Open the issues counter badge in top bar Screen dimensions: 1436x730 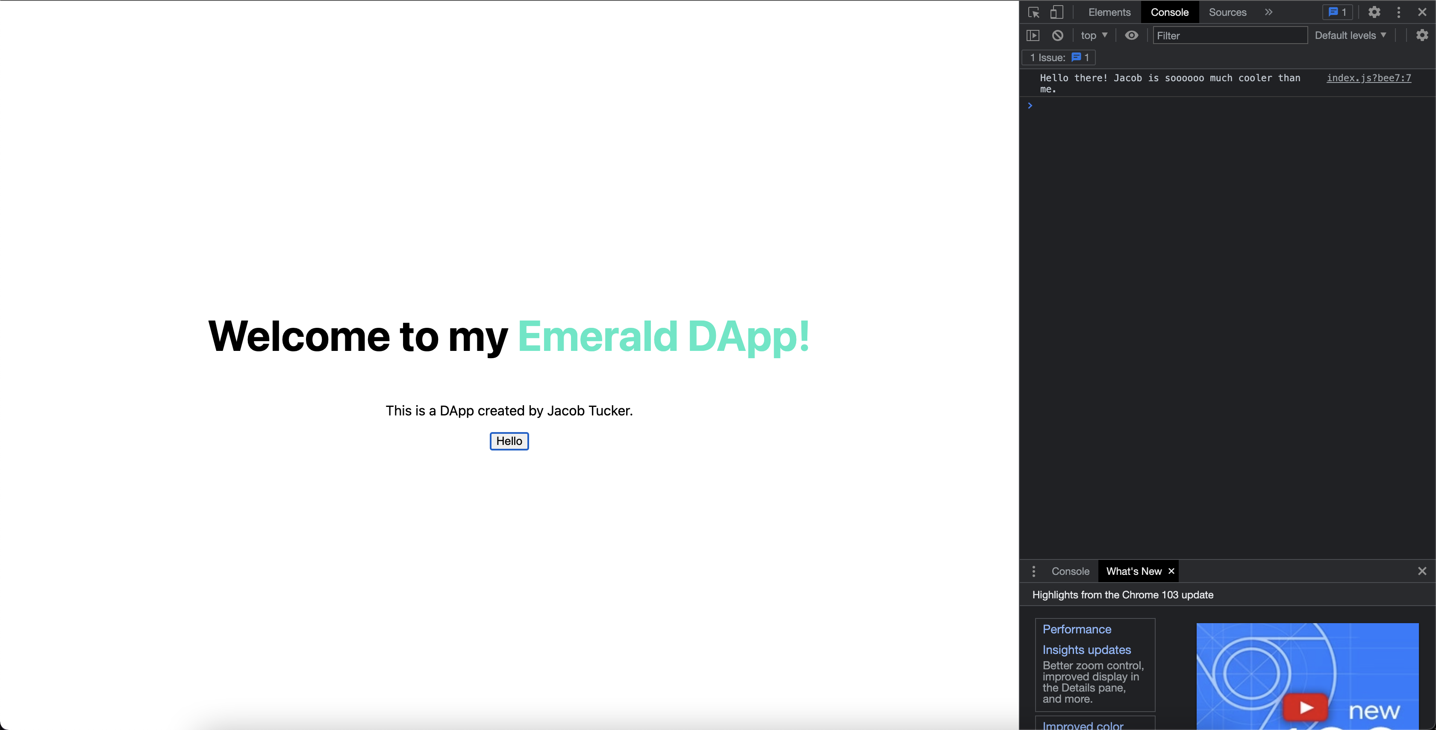pyautogui.click(x=1337, y=12)
